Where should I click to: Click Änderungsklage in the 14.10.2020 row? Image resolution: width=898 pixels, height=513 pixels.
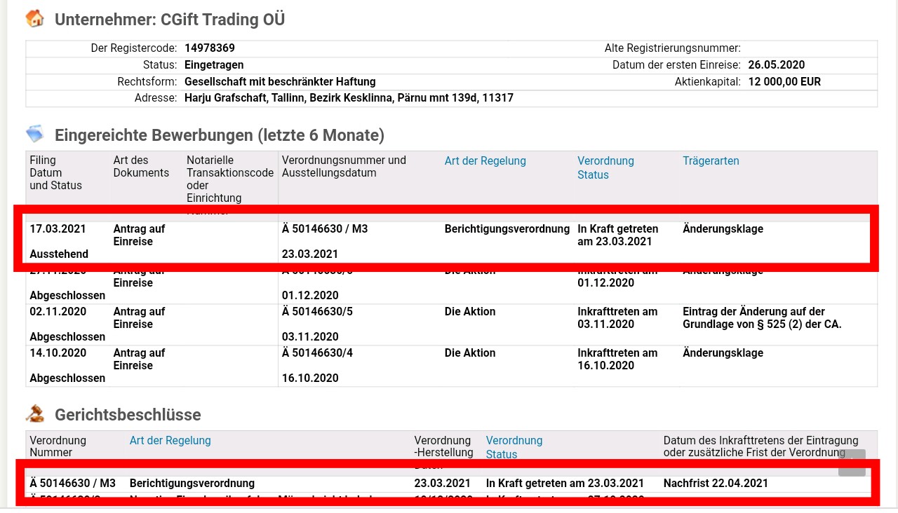tap(723, 353)
